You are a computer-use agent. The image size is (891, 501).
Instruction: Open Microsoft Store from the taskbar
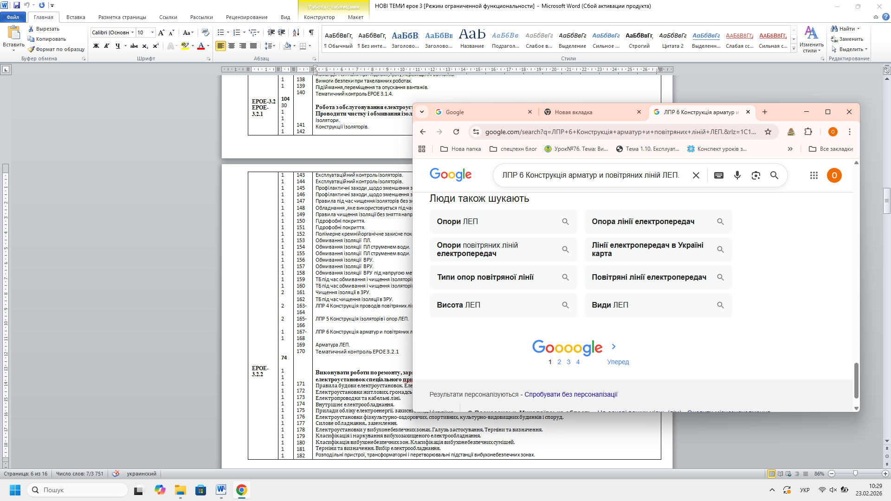[200, 490]
